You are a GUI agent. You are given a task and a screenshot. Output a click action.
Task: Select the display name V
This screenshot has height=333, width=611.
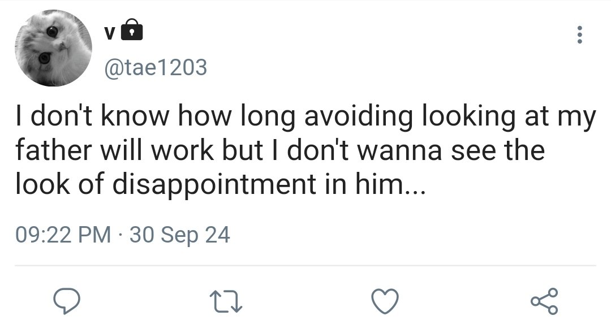tap(110, 33)
